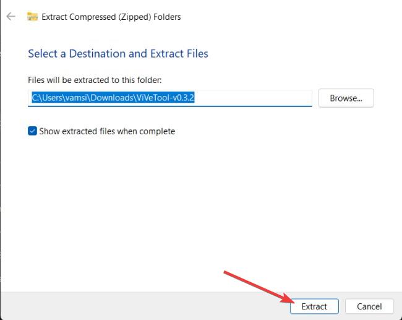Click the zipped folder icon in title
Viewport: 402px width, 320px height.
click(x=32, y=17)
